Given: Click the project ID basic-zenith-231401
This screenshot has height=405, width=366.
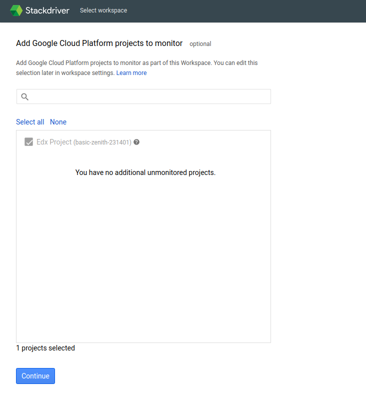Looking at the screenshot, I should tap(102, 142).
